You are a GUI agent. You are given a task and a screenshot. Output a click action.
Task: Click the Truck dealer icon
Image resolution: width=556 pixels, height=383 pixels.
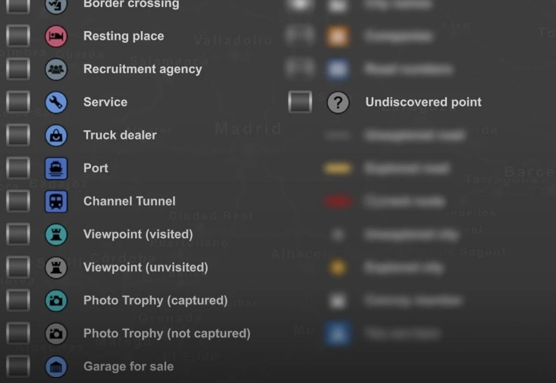point(56,135)
